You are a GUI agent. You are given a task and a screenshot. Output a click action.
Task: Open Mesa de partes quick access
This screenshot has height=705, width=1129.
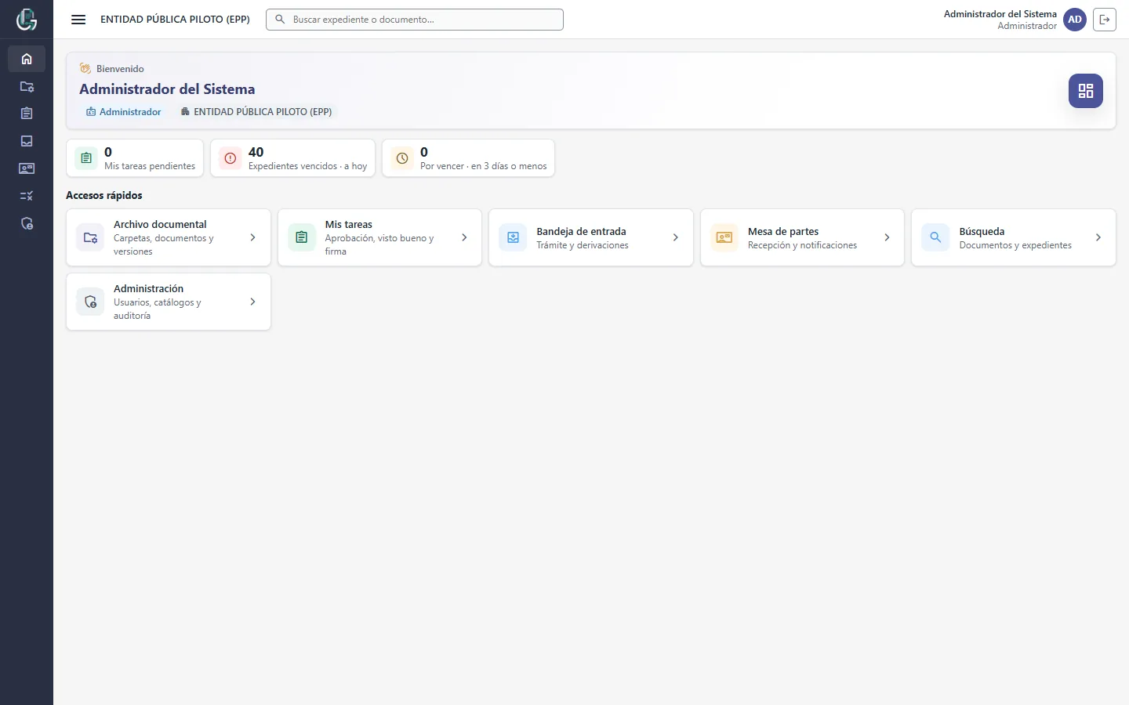click(x=802, y=237)
